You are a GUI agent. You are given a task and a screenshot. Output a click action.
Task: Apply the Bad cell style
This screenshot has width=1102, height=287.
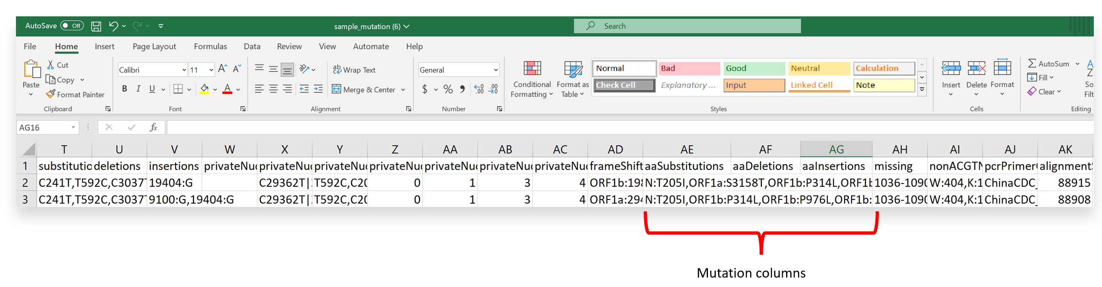tap(689, 68)
